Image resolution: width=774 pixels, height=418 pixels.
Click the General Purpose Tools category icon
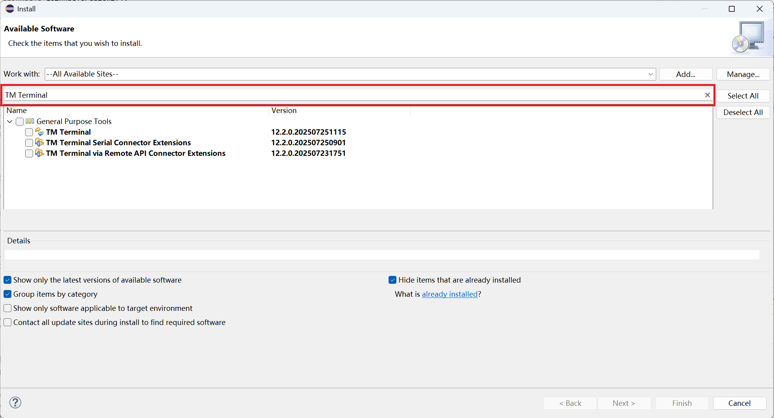pyautogui.click(x=30, y=121)
